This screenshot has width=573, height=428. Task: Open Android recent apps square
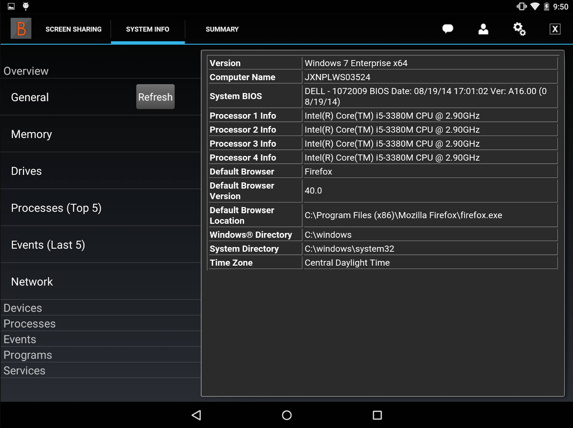point(377,415)
